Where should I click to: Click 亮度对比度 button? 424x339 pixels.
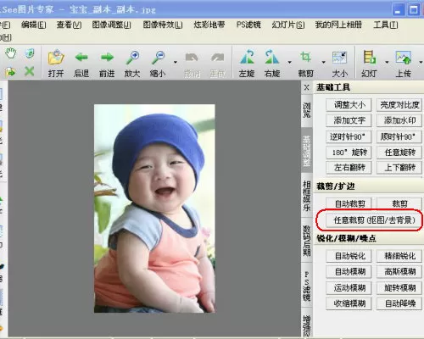point(399,105)
